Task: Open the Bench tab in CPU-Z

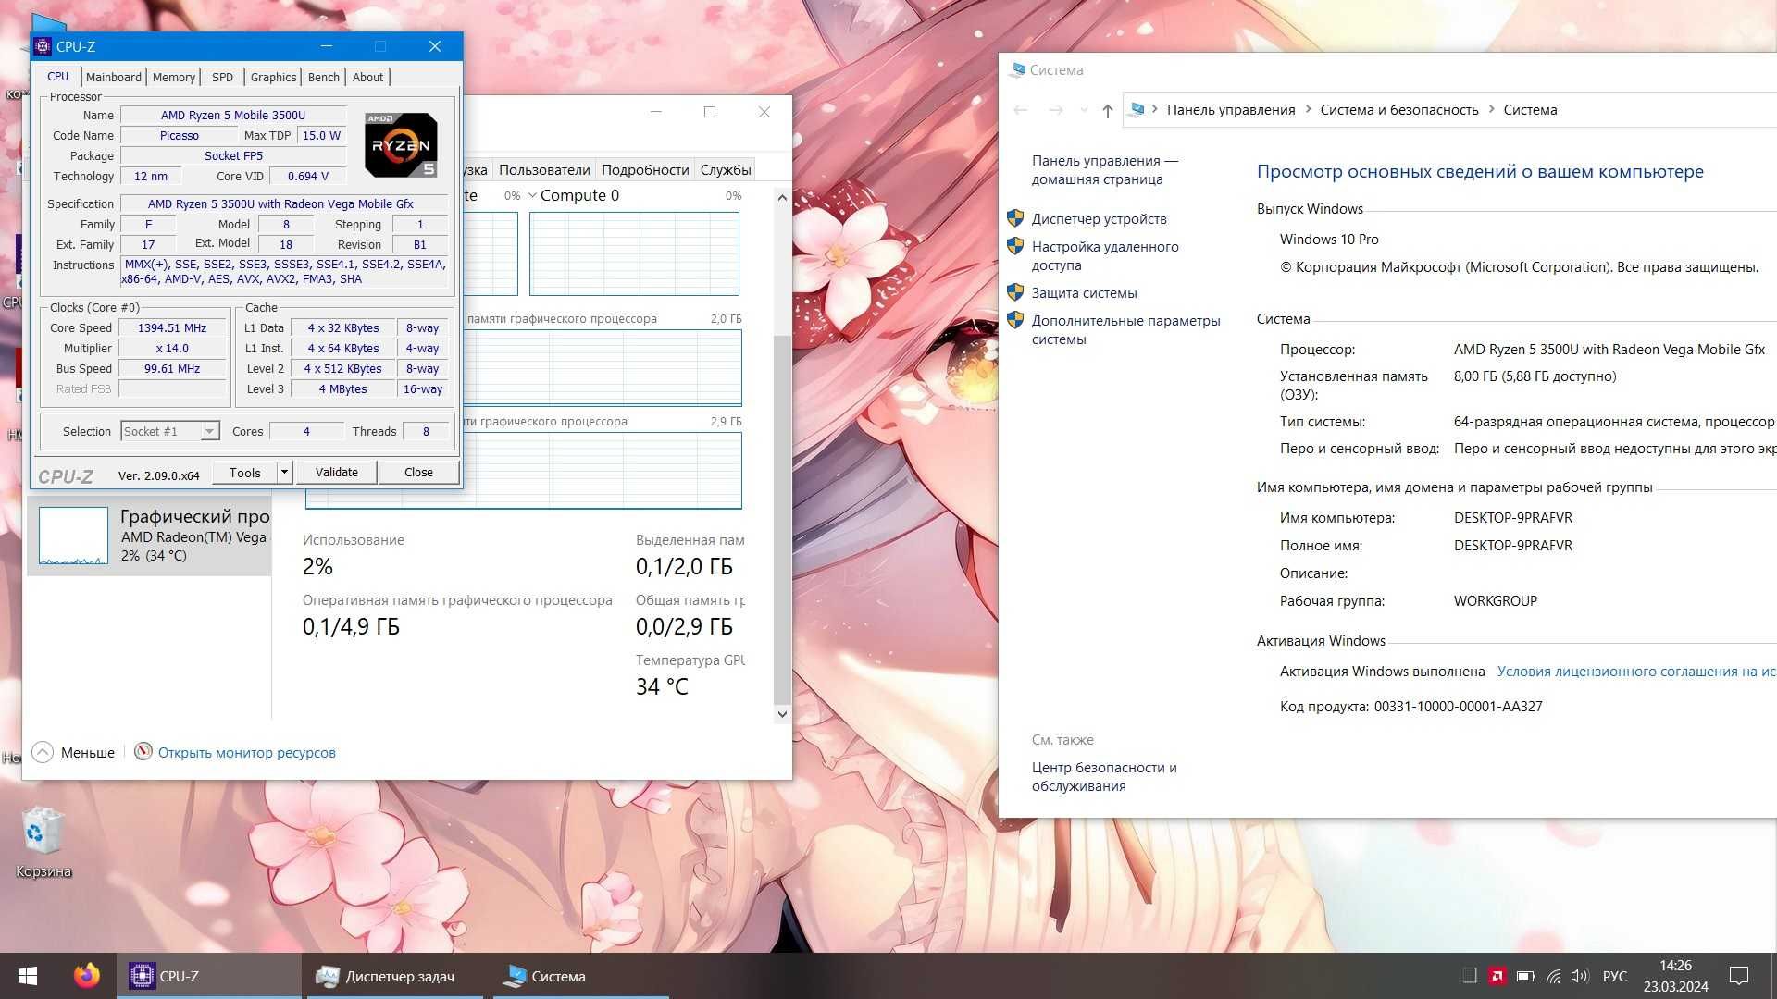Action: click(x=322, y=77)
